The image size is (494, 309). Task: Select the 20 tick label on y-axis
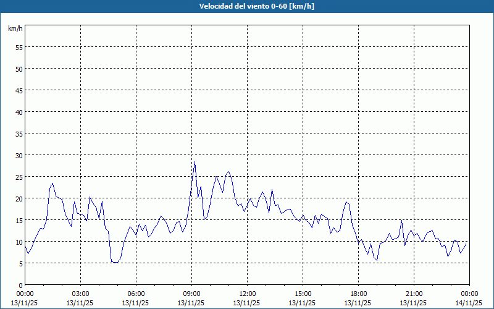point(19,198)
